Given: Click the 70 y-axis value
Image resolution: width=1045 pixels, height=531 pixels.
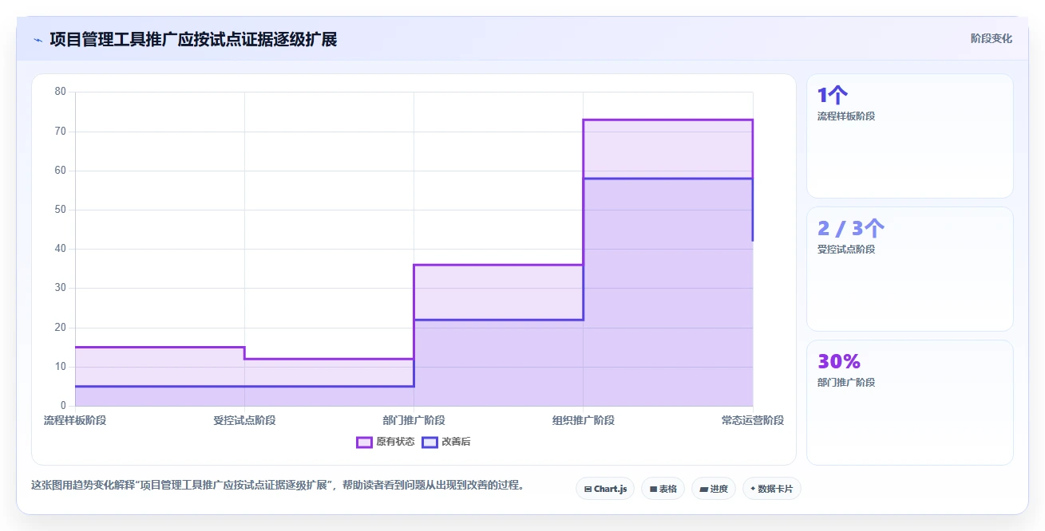Looking at the screenshot, I should coord(61,131).
